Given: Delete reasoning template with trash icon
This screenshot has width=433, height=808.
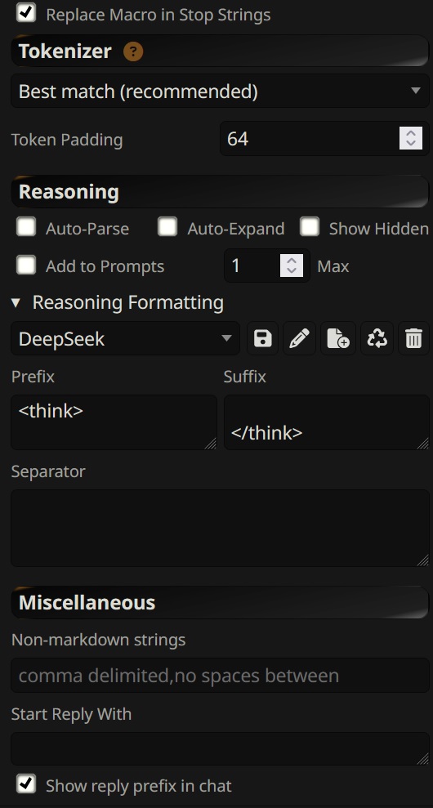Looking at the screenshot, I should coord(414,339).
